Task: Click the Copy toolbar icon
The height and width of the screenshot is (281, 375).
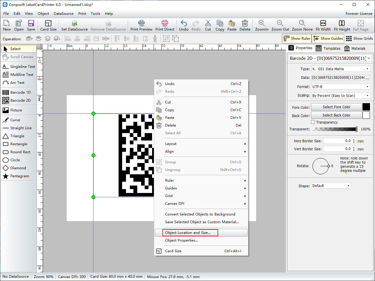Action: [x=220, y=25]
